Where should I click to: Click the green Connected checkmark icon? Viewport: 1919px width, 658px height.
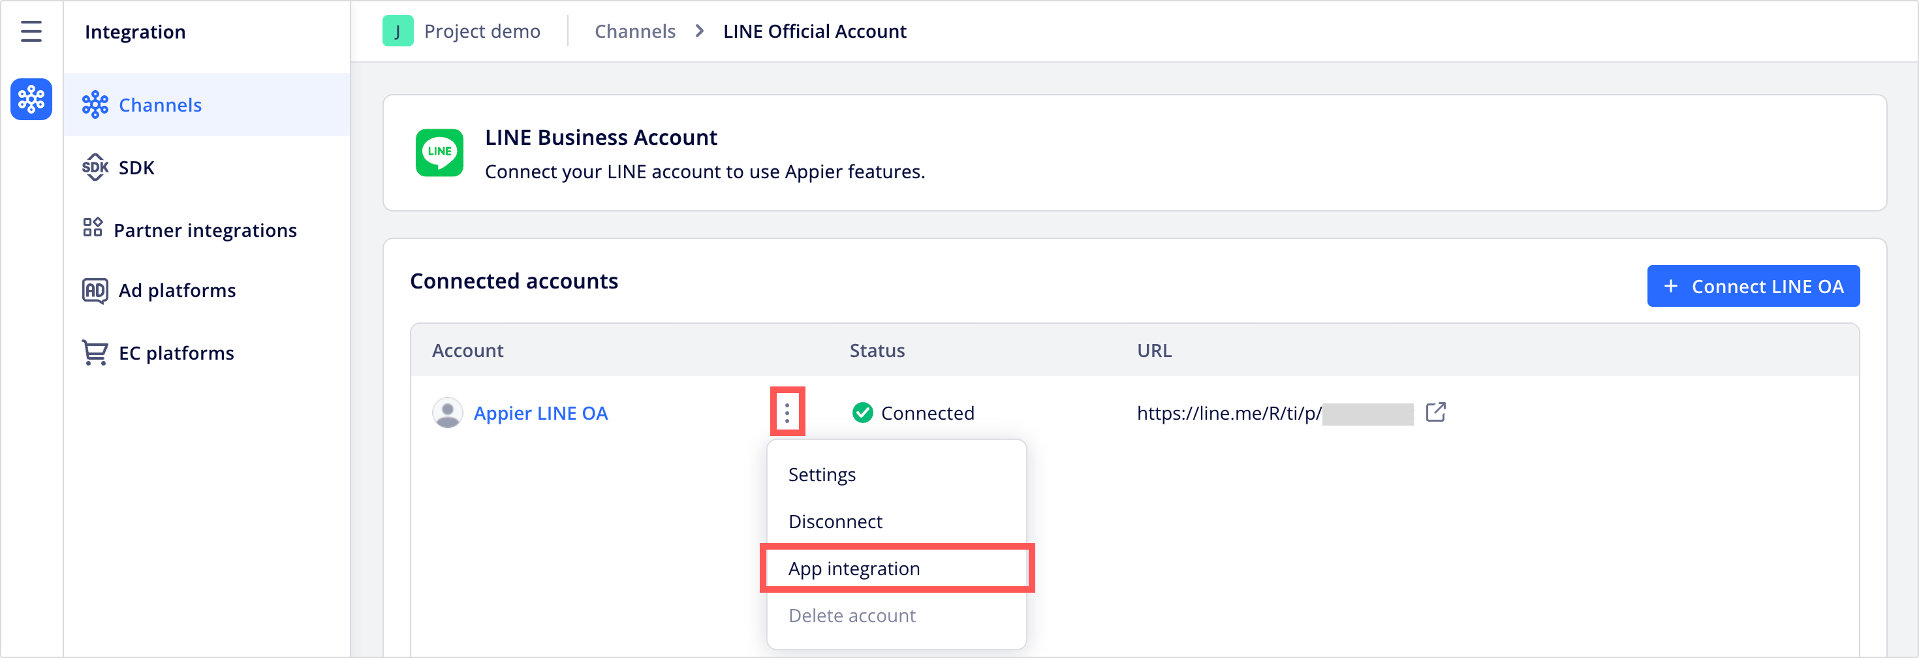863,412
